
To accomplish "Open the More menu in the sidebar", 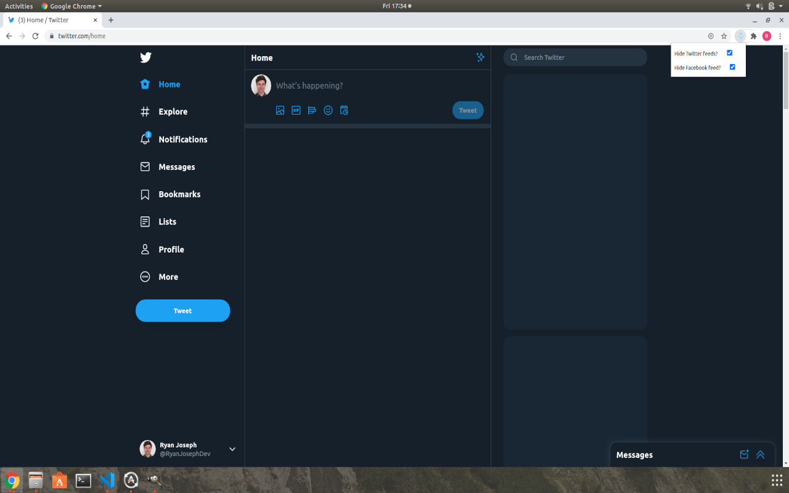I will pyautogui.click(x=159, y=277).
